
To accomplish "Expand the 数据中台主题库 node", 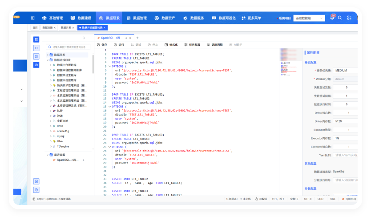I will 51,75.
